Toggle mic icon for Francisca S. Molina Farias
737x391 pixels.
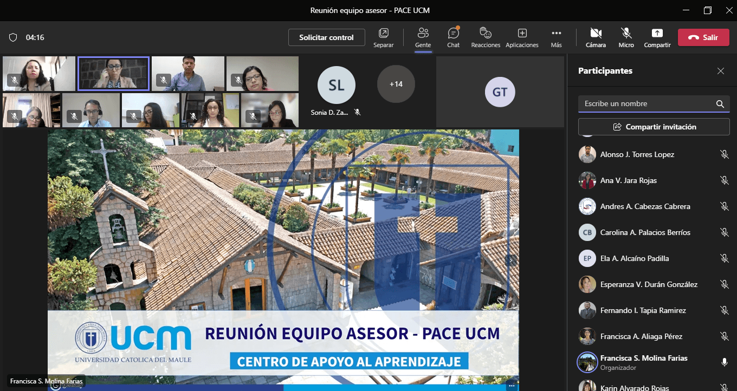724,362
